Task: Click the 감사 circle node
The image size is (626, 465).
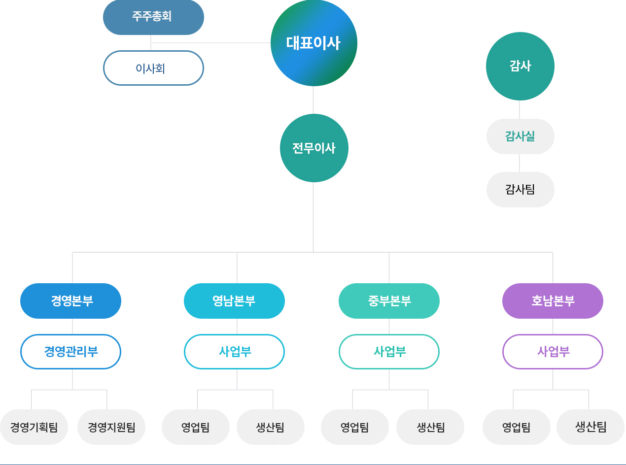Action: tap(520, 66)
